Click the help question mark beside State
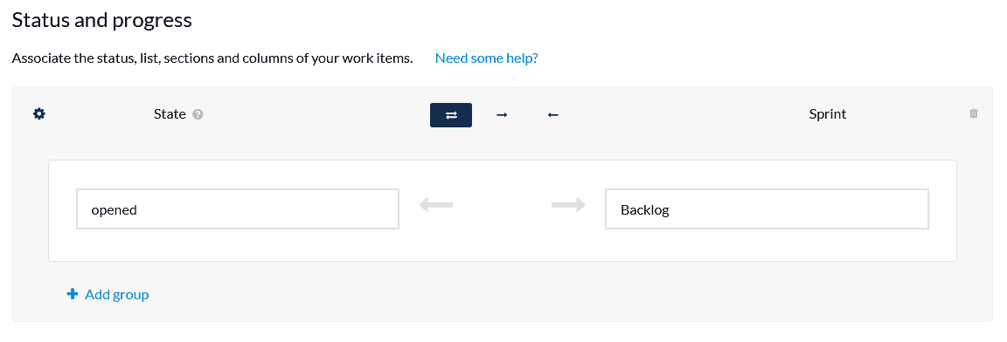Screen dimensions: 1007x342 [198, 114]
